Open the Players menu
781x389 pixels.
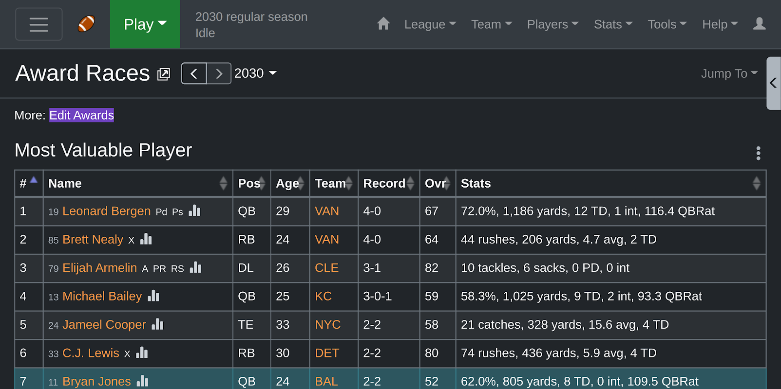(552, 24)
